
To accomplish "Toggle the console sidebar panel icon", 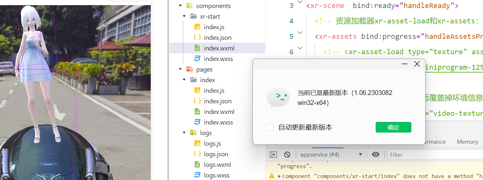I will click(273, 155).
